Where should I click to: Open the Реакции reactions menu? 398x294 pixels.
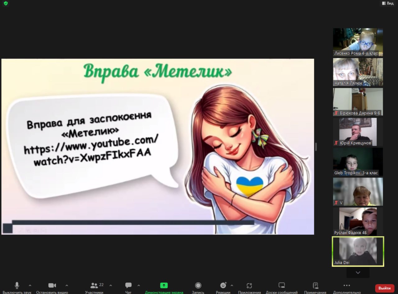(x=223, y=285)
